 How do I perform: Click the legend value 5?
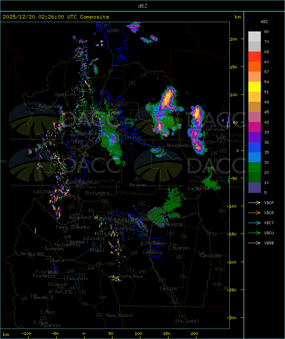click(265, 192)
